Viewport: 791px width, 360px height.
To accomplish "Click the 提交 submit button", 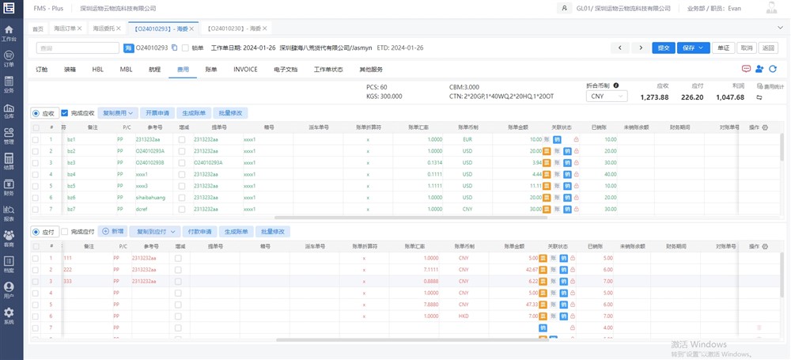I will [x=663, y=47].
